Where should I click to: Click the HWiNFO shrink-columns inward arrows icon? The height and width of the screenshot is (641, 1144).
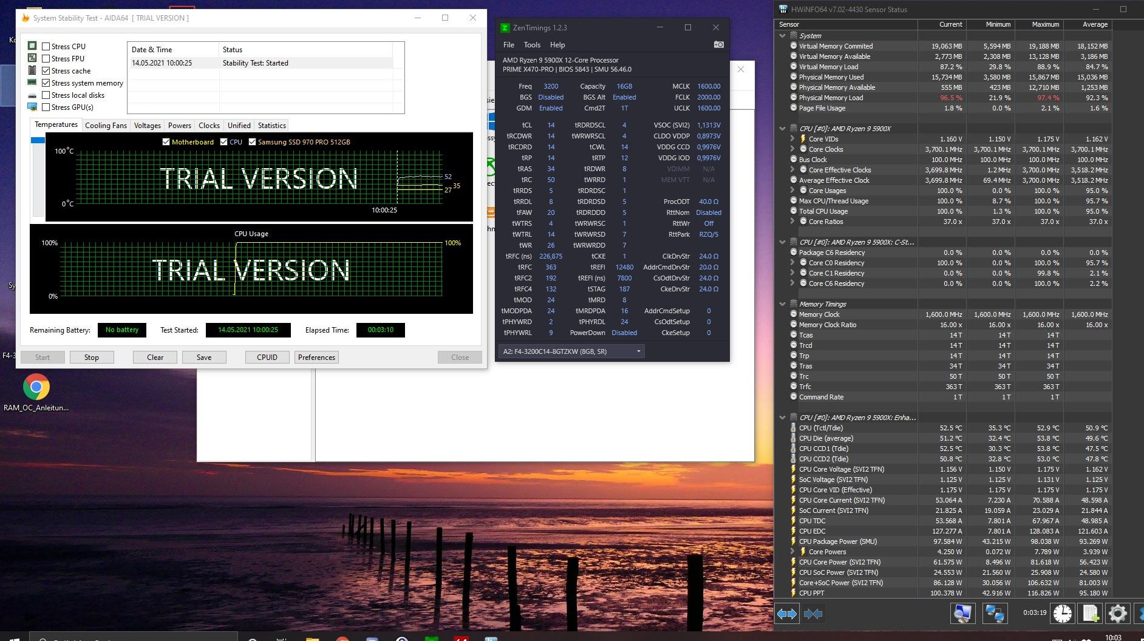click(813, 614)
